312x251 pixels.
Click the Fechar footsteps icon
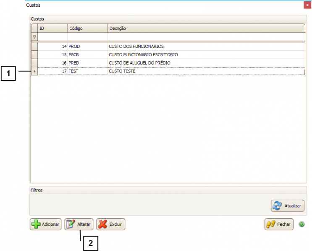[x=271, y=225]
